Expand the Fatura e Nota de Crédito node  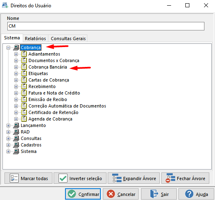[16, 93]
